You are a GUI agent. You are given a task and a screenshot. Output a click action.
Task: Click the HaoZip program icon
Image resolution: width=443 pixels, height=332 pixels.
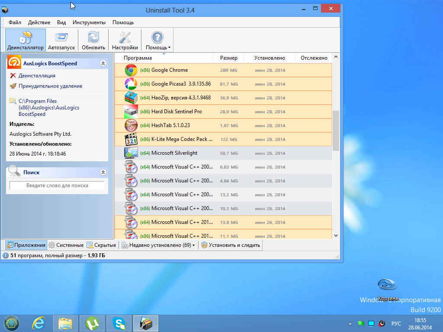pyautogui.click(x=131, y=98)
